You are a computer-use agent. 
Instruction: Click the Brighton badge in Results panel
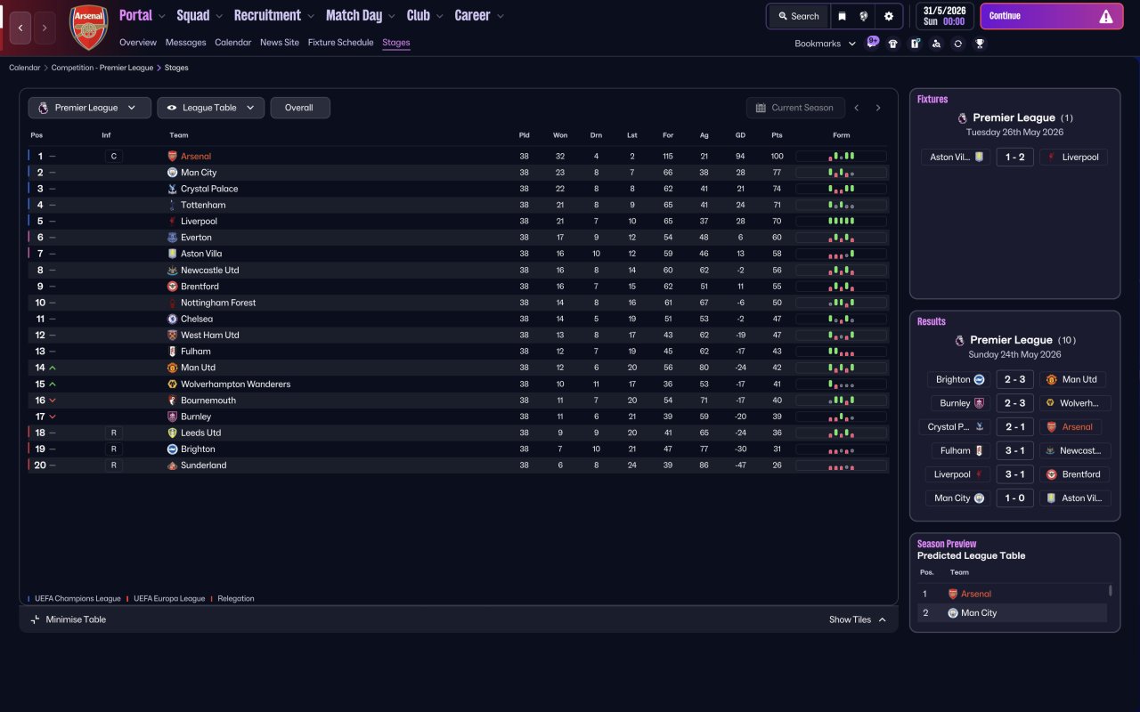[979, 379]
